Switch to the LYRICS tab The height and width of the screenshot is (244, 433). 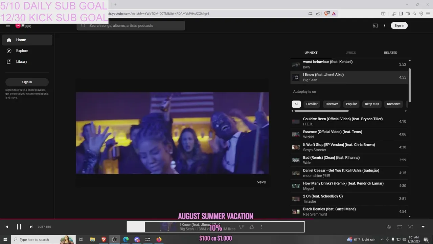(x=350, y=53)
